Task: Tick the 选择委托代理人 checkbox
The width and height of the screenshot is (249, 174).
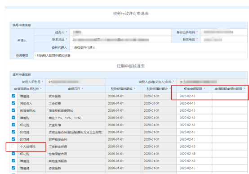Action: 71,48
